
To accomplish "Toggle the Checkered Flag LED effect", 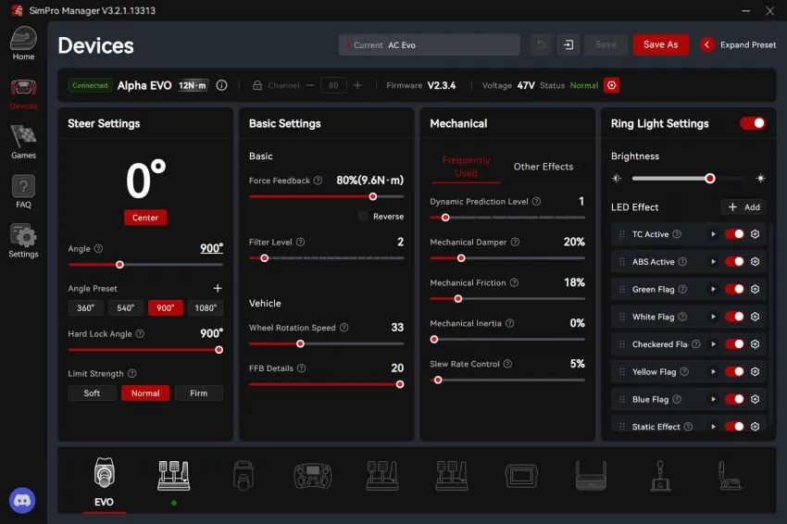I will [734, 343].
